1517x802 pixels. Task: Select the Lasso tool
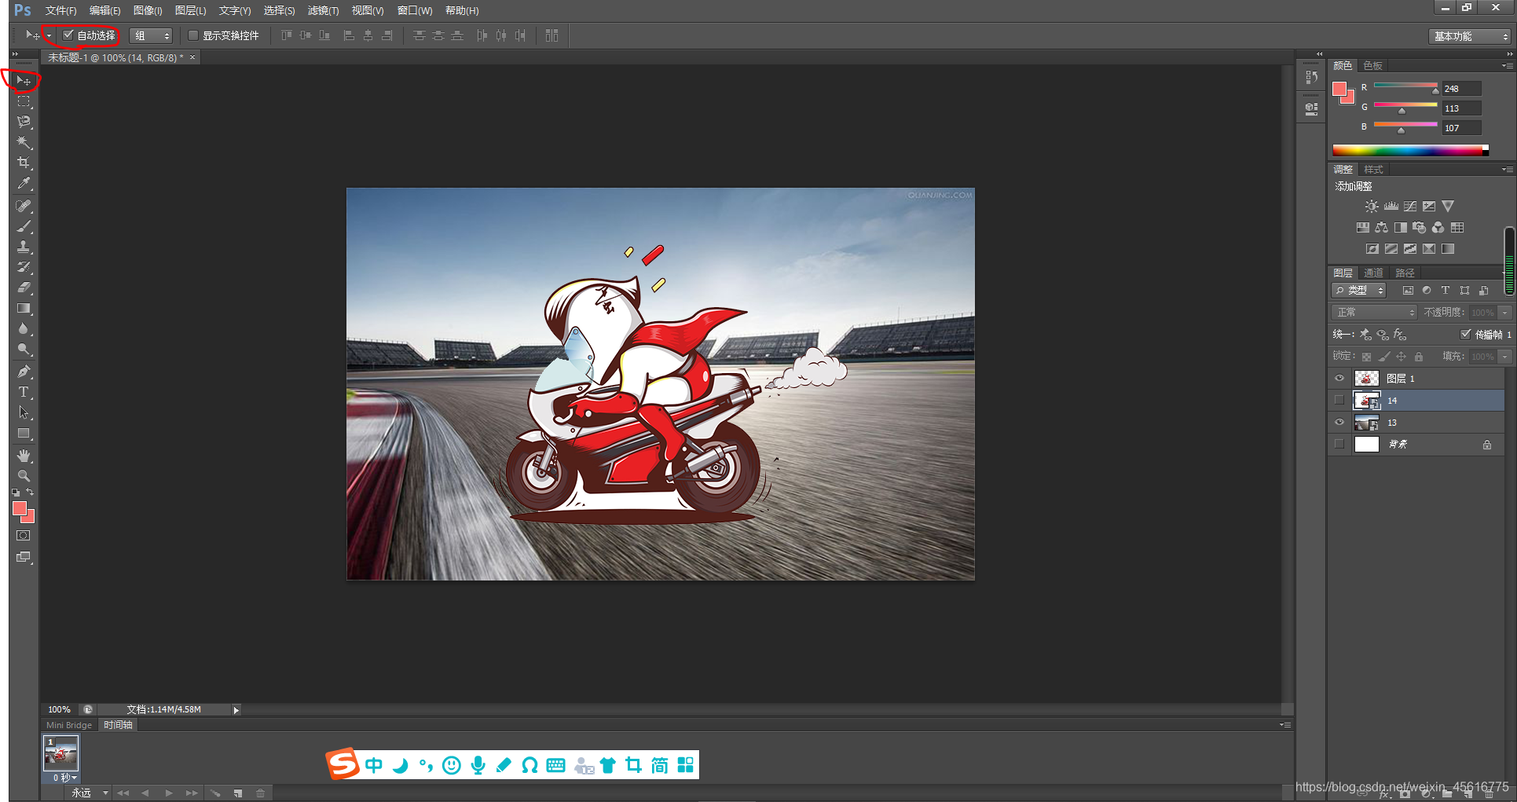pyautogui.click(x=24, y=122)
